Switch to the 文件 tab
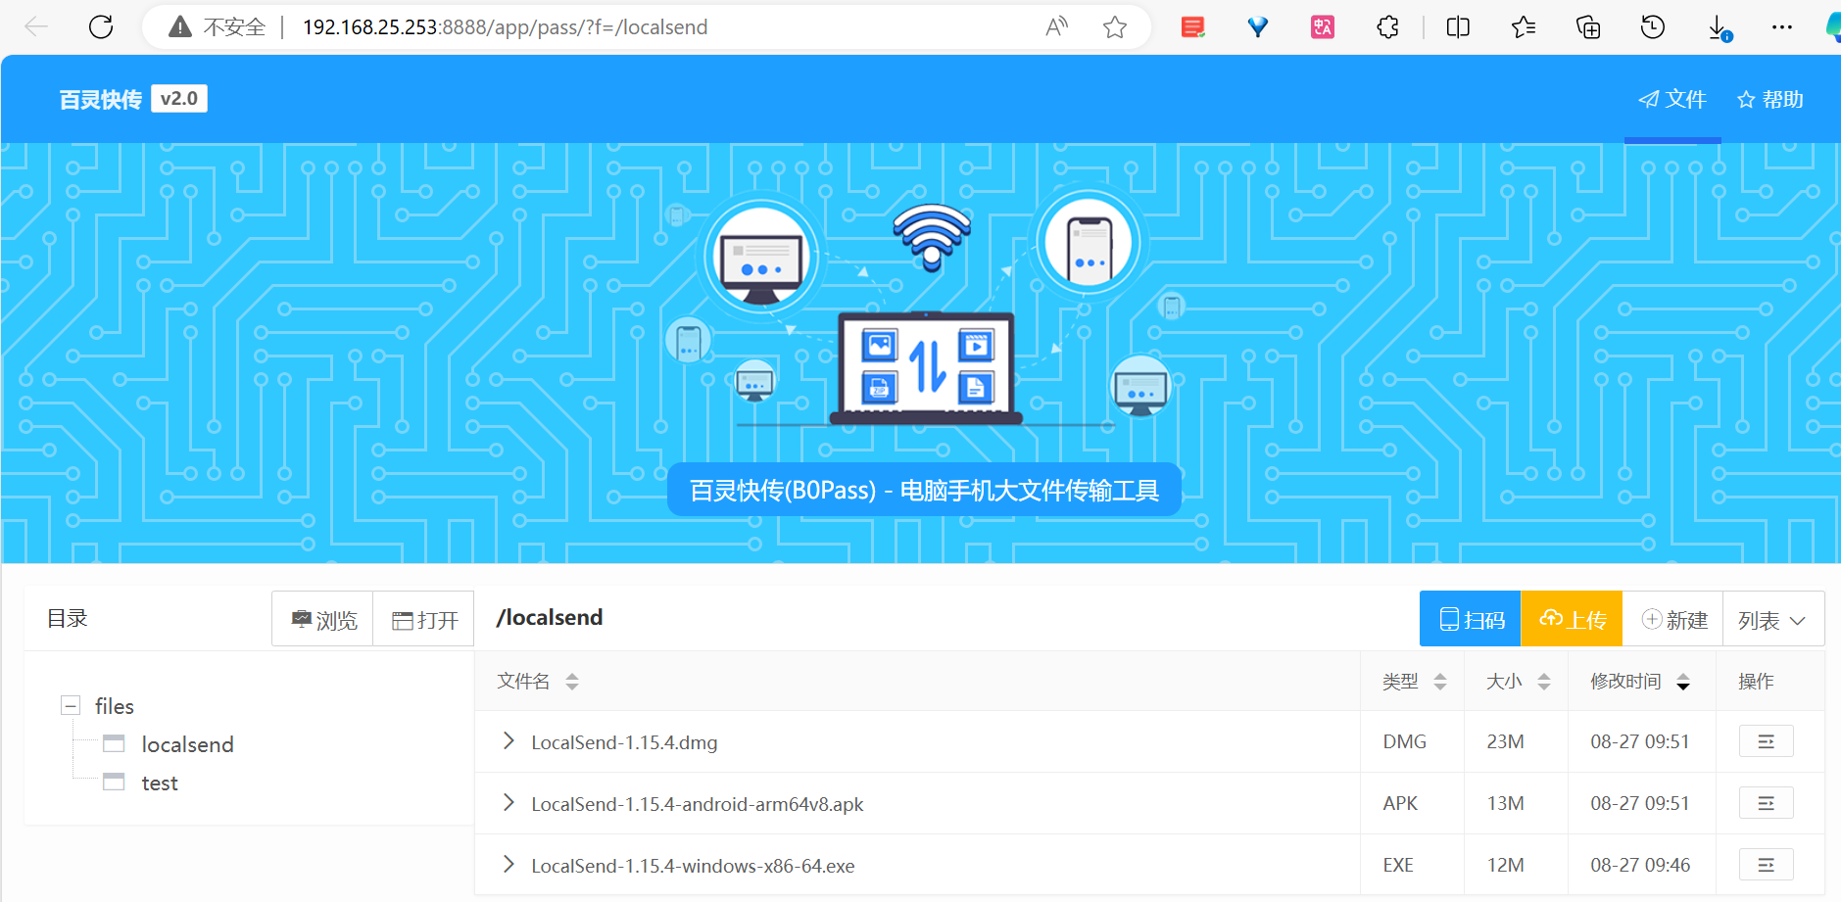Screen dimensions: 1841x902 [x=1672, y=99]
